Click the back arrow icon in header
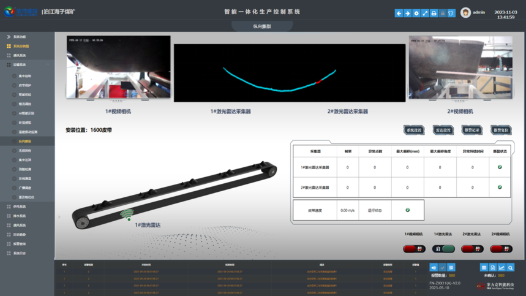This screenshot has width=526, height=296. click(399, 13)
